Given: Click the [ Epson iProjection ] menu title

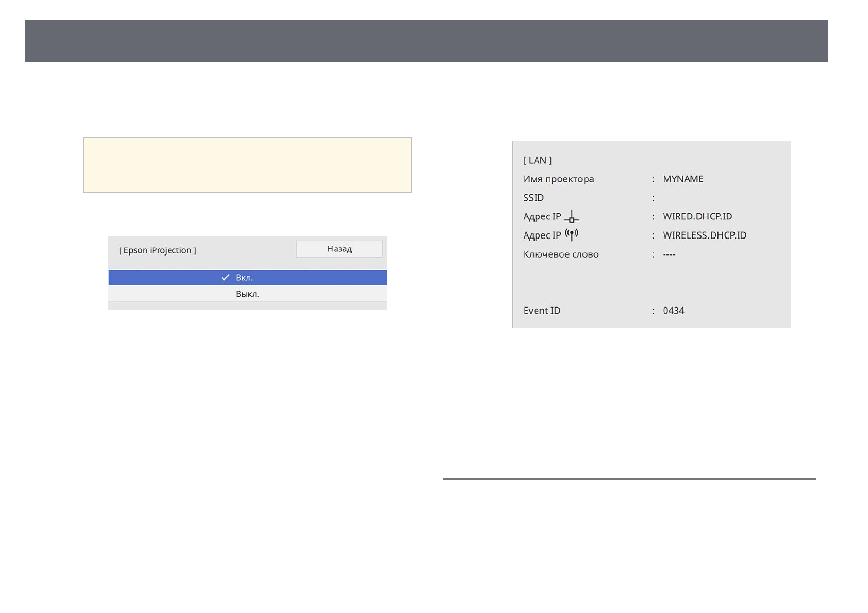Looking at the screenshot, I should point(158,250).
